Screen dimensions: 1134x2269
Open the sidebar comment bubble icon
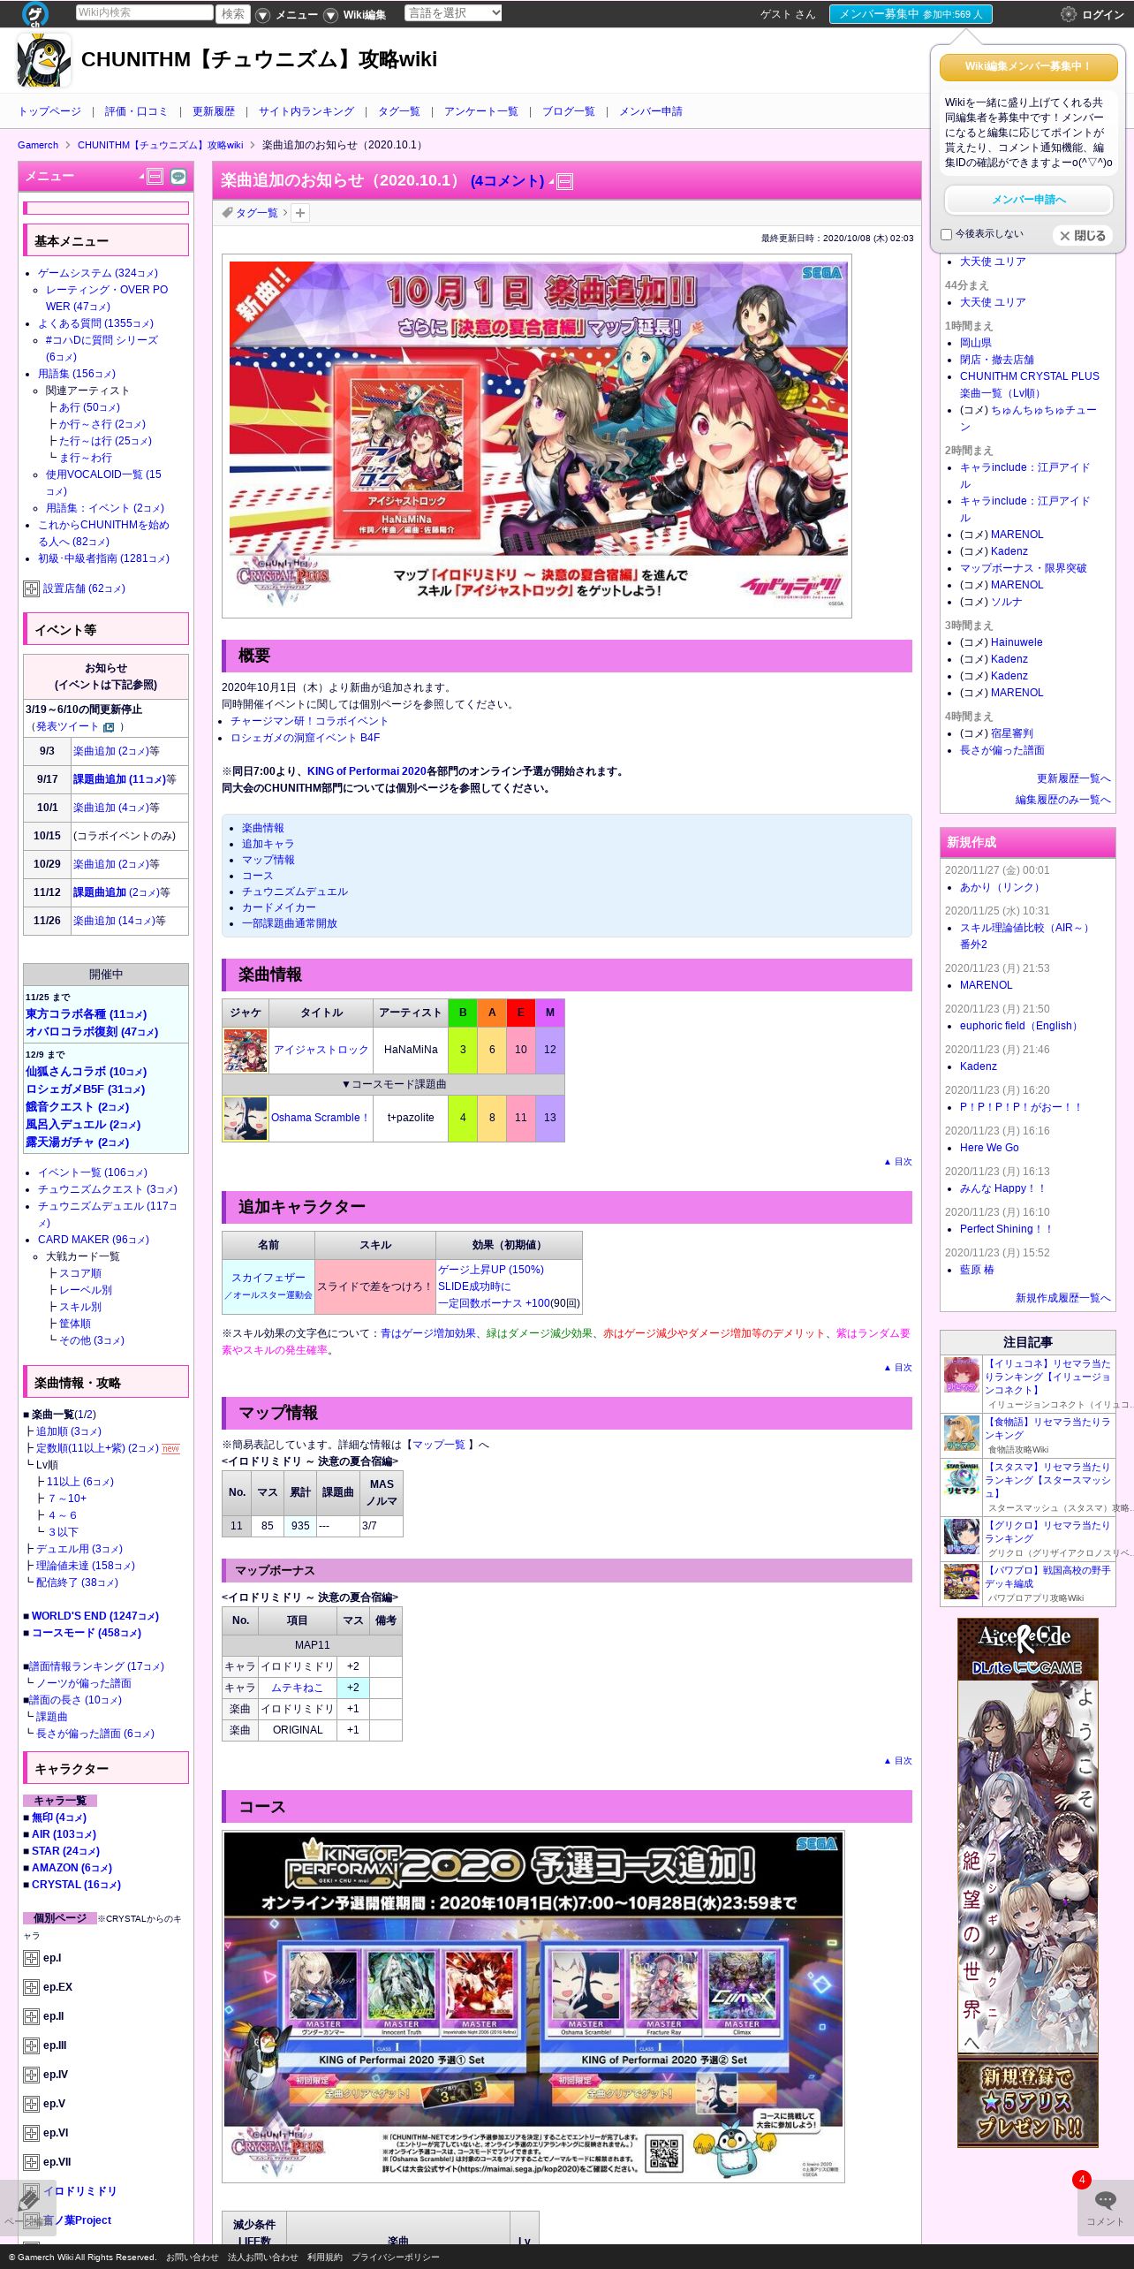(178, 177)
